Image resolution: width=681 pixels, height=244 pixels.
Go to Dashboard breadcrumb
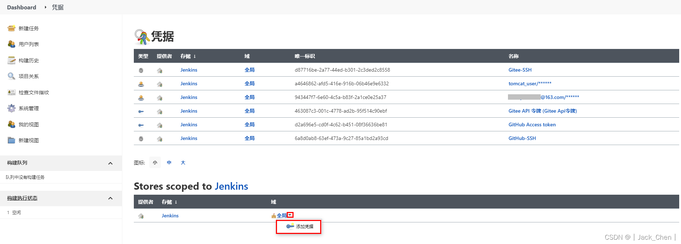(22, 7)
